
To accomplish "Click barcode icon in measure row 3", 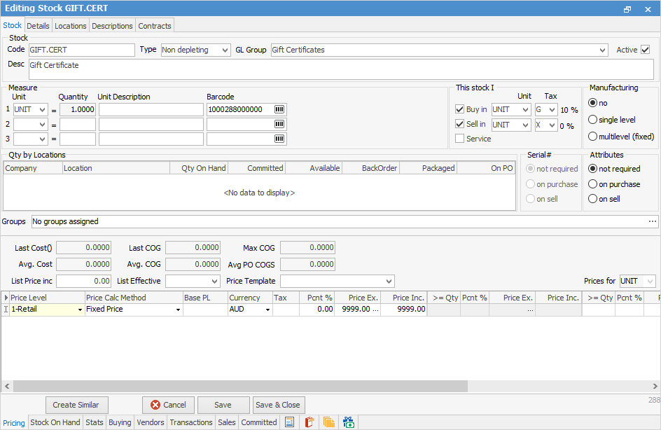I will click(x=279, y=139).
